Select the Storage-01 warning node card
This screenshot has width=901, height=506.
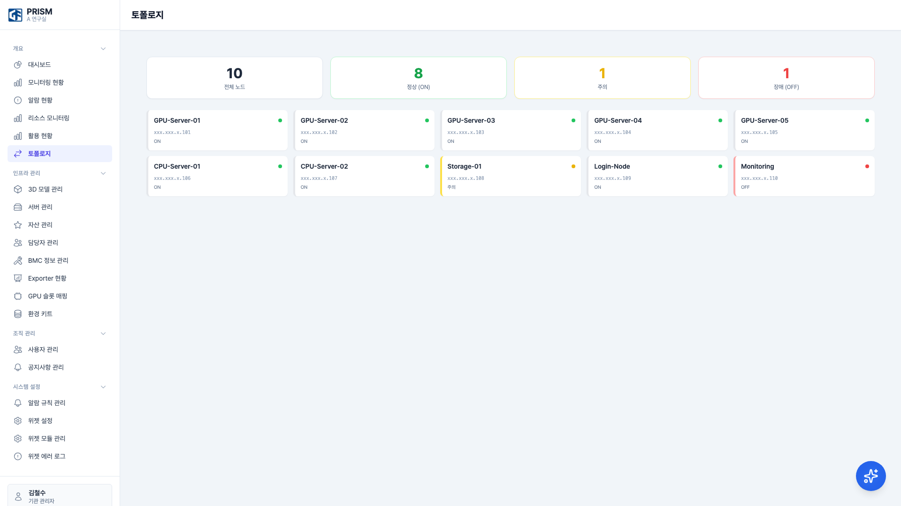511,176
